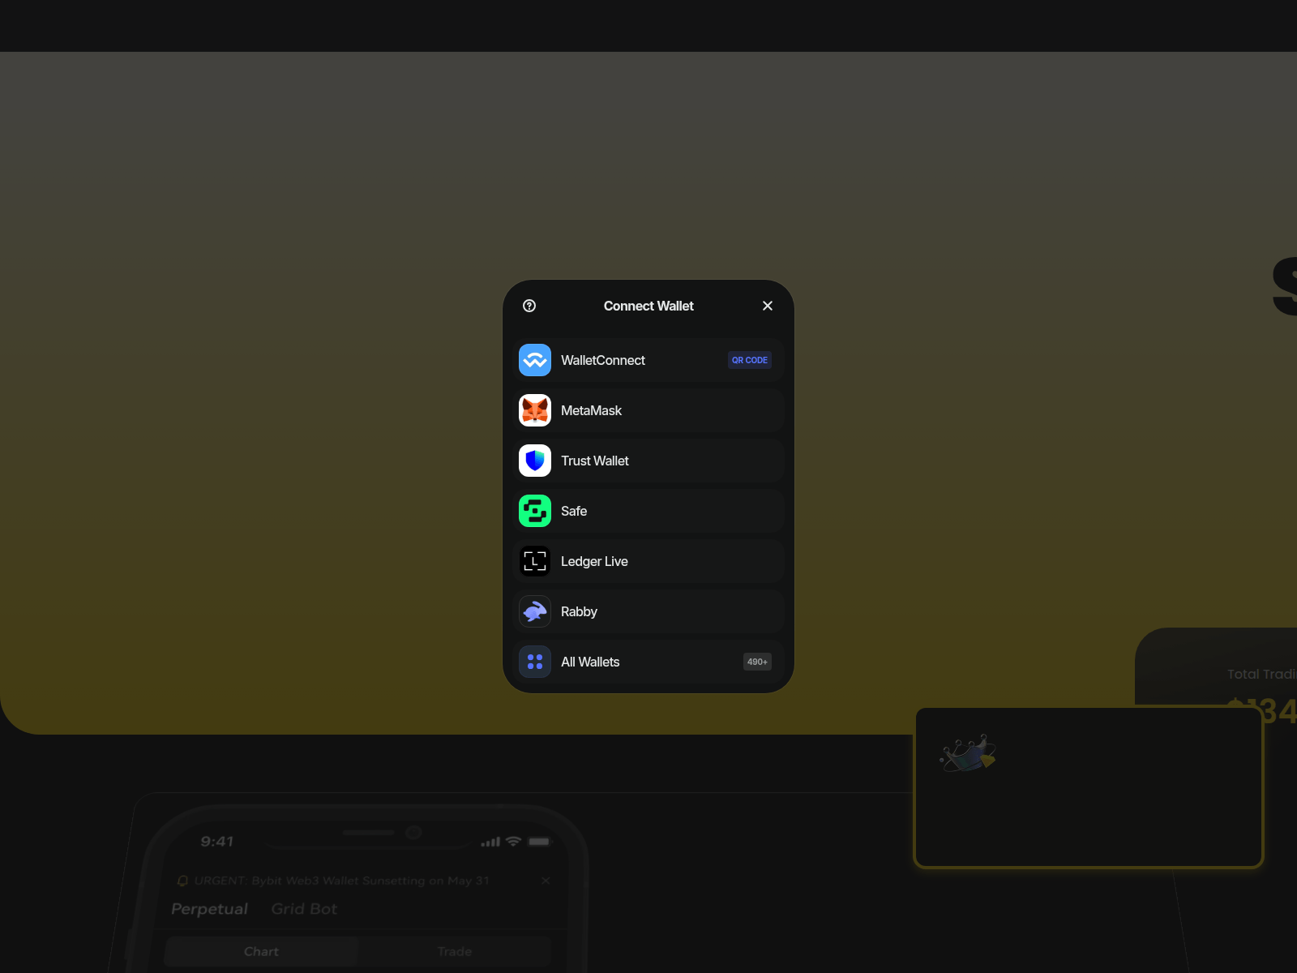Screen dimensions: 1297x973
Task: Switch to the Perpetual tab
Action: tap(209, 909)
